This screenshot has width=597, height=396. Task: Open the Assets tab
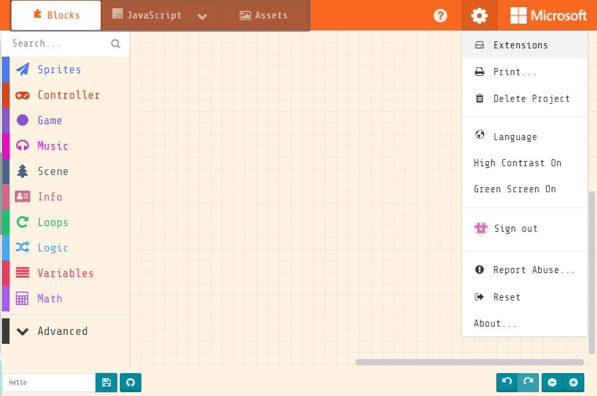click(264, 15)
